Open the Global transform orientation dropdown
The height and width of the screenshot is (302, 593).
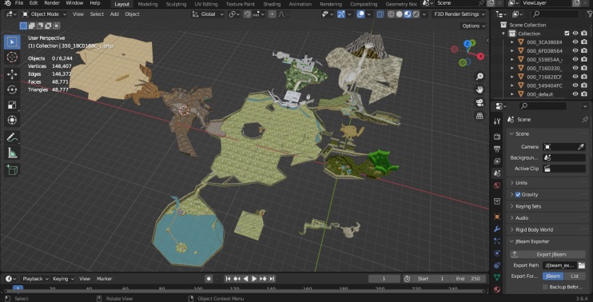[208, 14]
